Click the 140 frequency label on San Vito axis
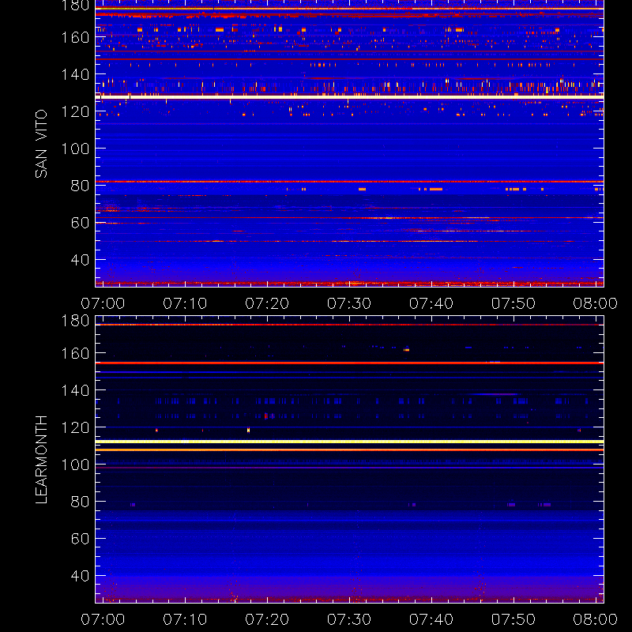 [x=75, y=74]
